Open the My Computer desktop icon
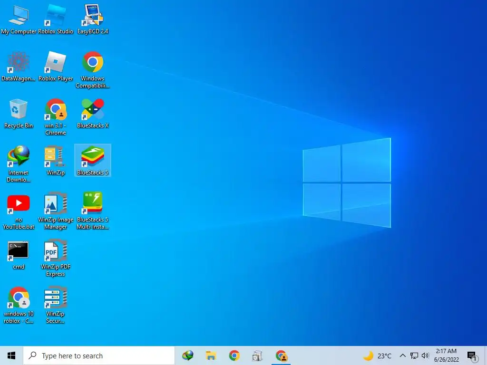This screenshot has width=487, height=365. tap(19, 19)
